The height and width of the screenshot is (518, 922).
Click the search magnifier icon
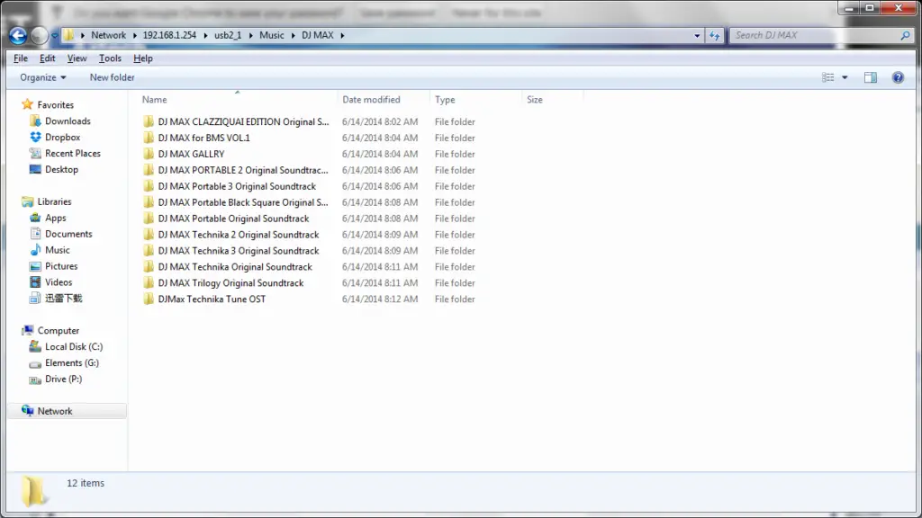[x=905, y=35]
